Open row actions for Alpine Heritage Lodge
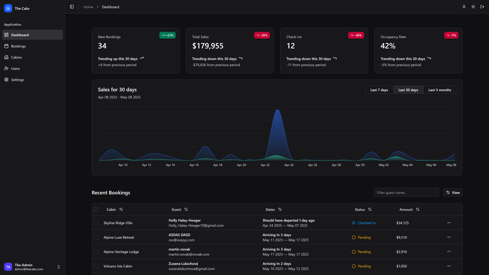Viewport: 489px width, 275px height. click(449, 252)
